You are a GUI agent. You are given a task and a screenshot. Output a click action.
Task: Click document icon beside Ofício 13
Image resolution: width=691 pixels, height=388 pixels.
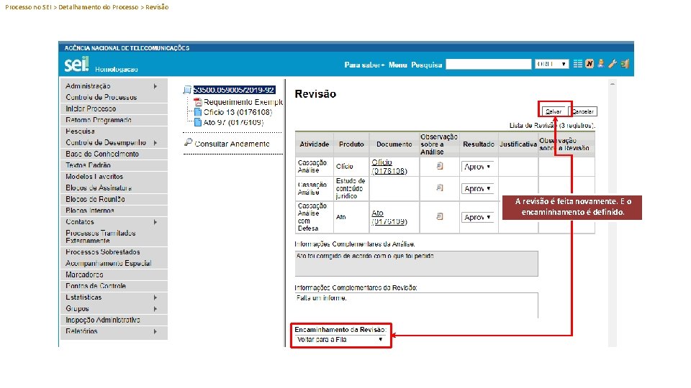(198, 112)
